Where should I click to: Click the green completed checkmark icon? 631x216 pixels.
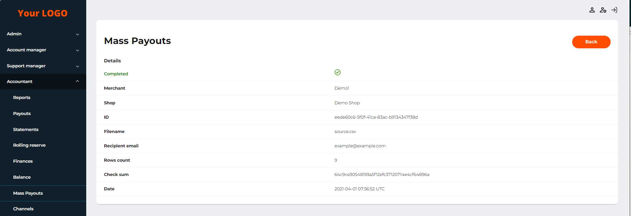[x=338, y=72]
